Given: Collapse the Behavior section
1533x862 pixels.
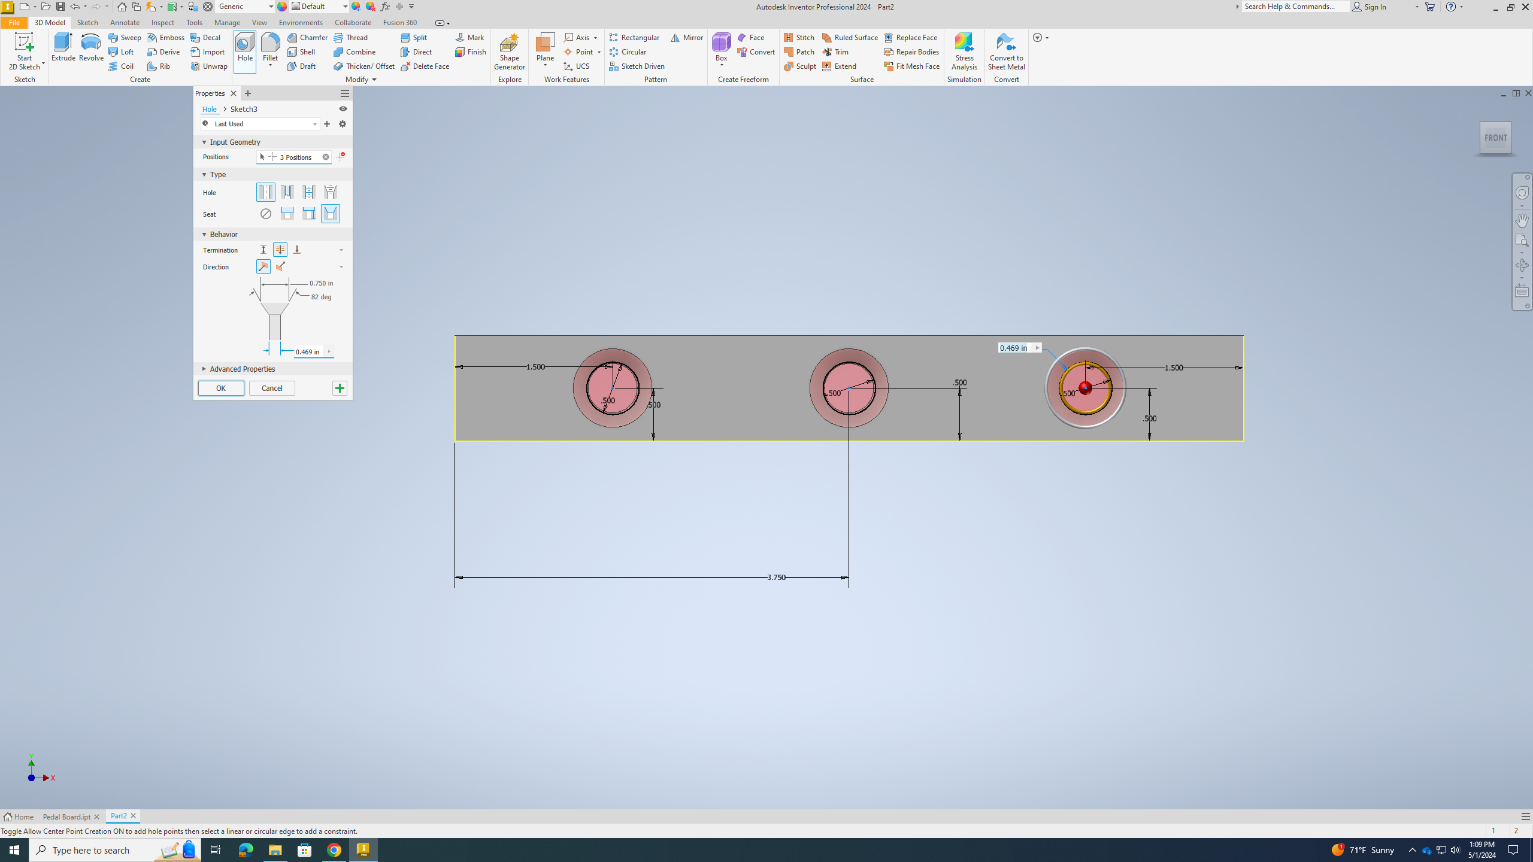Looking at the screenshot, I should pyautogui.click(x=204, y=235).
